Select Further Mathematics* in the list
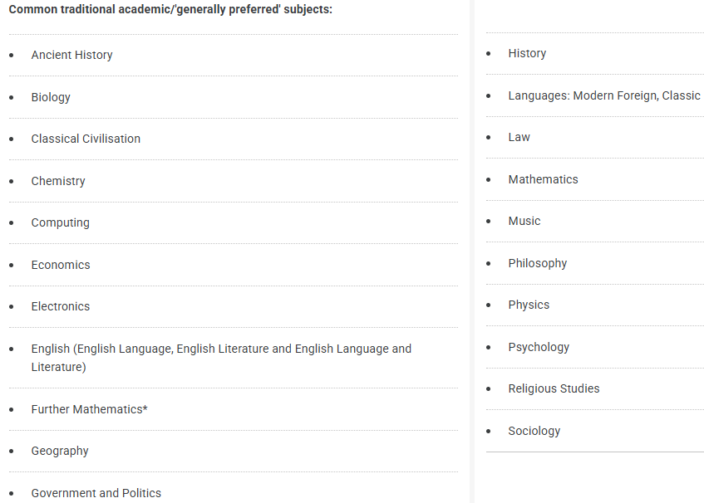 tap(89, 409)
